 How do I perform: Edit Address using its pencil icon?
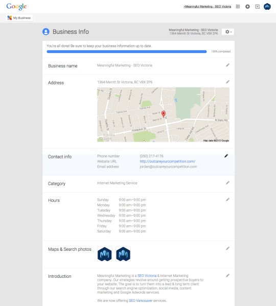[x=227, y=82]
